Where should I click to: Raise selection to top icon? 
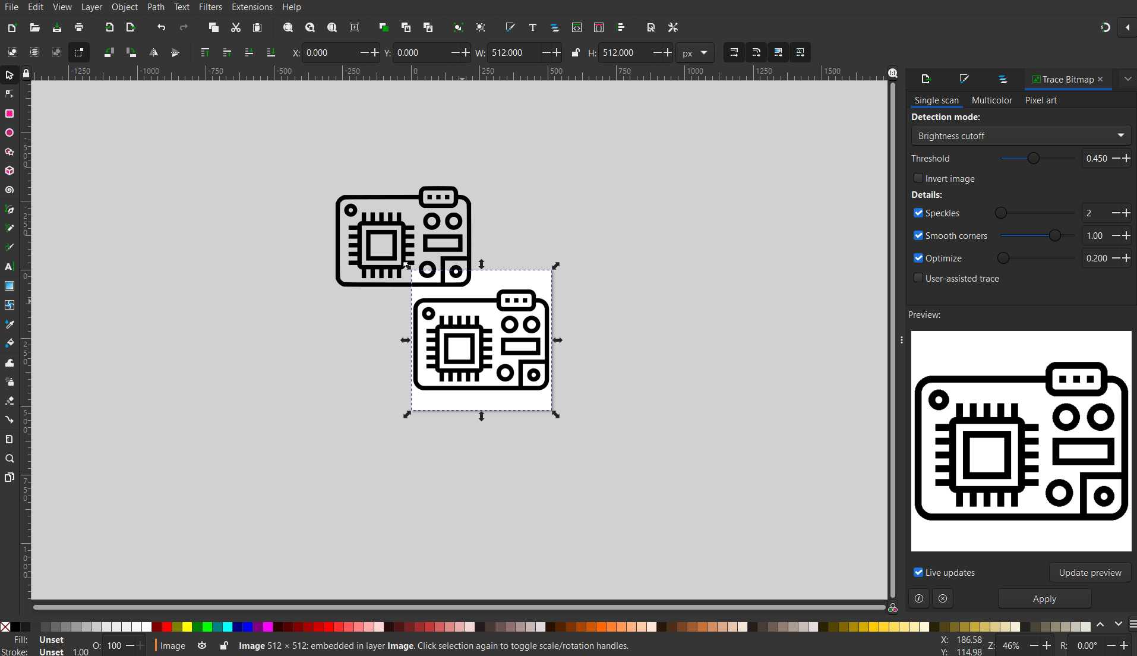tap(205, 52)
